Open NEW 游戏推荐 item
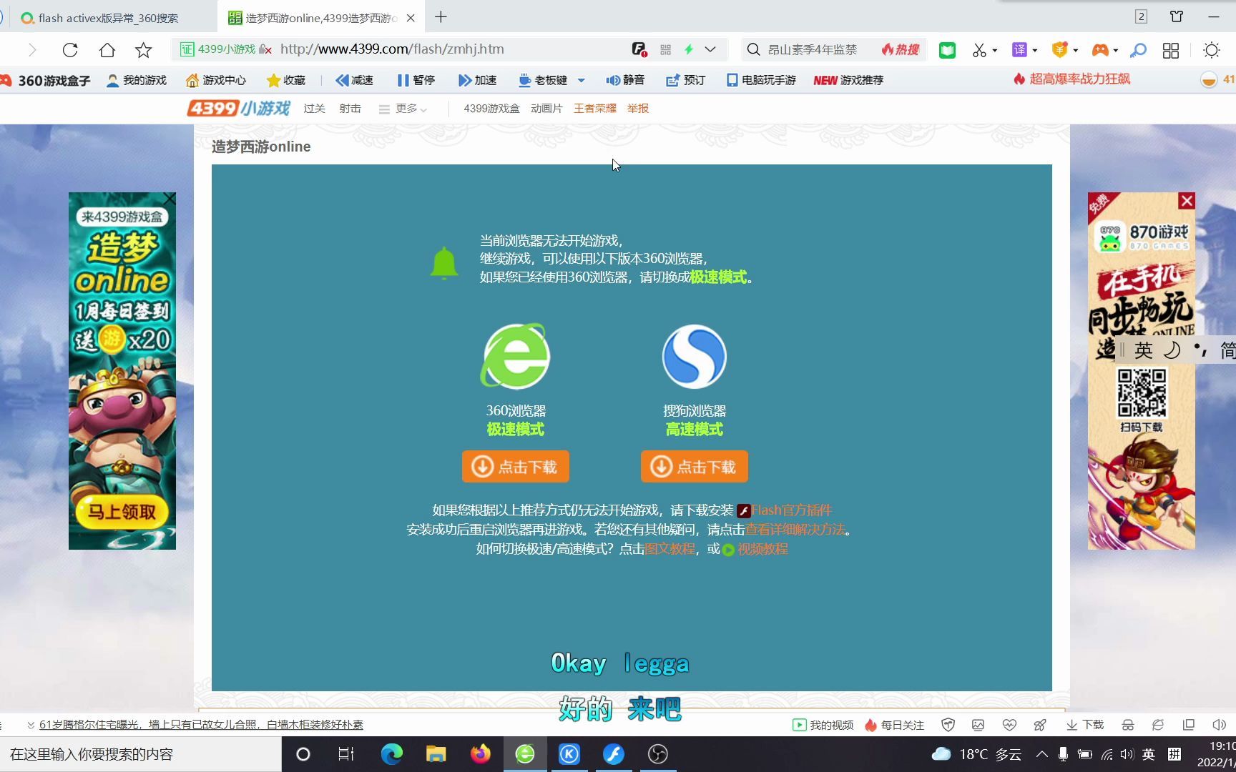 pyautogui.click(x=848, y=80)
